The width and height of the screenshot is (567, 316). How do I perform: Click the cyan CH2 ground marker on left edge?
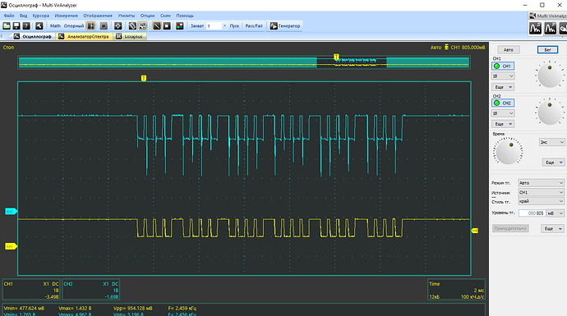tap(11, 211)
